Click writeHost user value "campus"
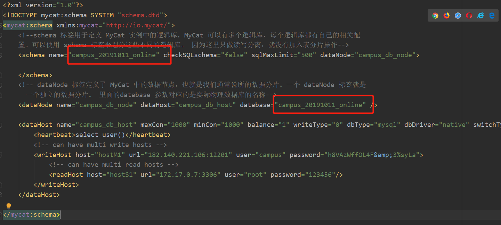 click(x=270, y=155)
